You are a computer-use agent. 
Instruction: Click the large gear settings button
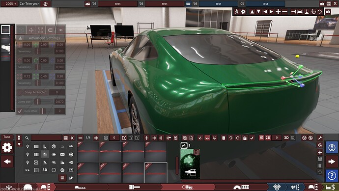click(x=7, y=148)
